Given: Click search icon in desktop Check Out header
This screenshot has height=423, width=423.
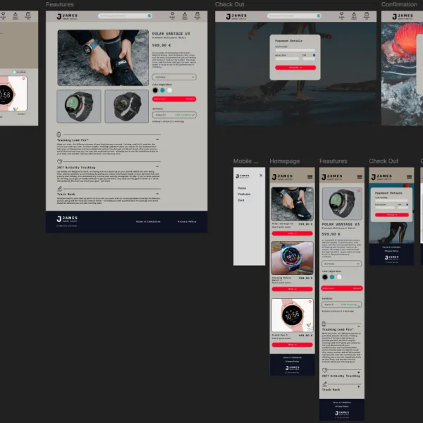Looking at the screenshot, I should click(319, 16).
